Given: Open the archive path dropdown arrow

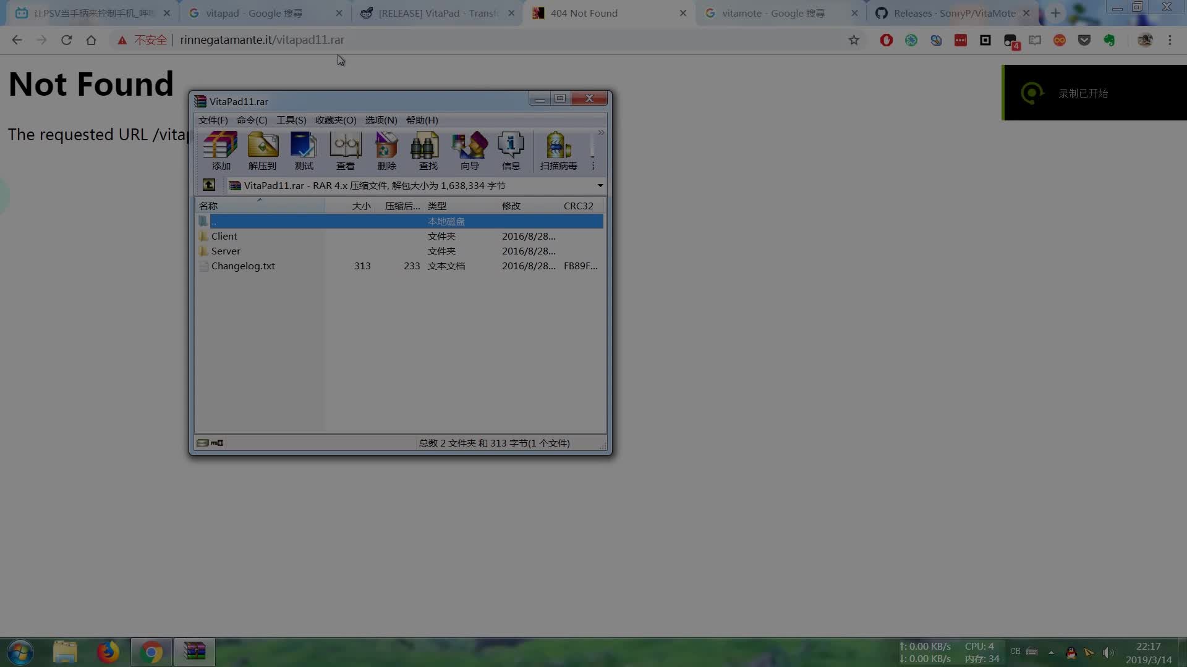Looking at the screenshot, I should click(600, 185).
